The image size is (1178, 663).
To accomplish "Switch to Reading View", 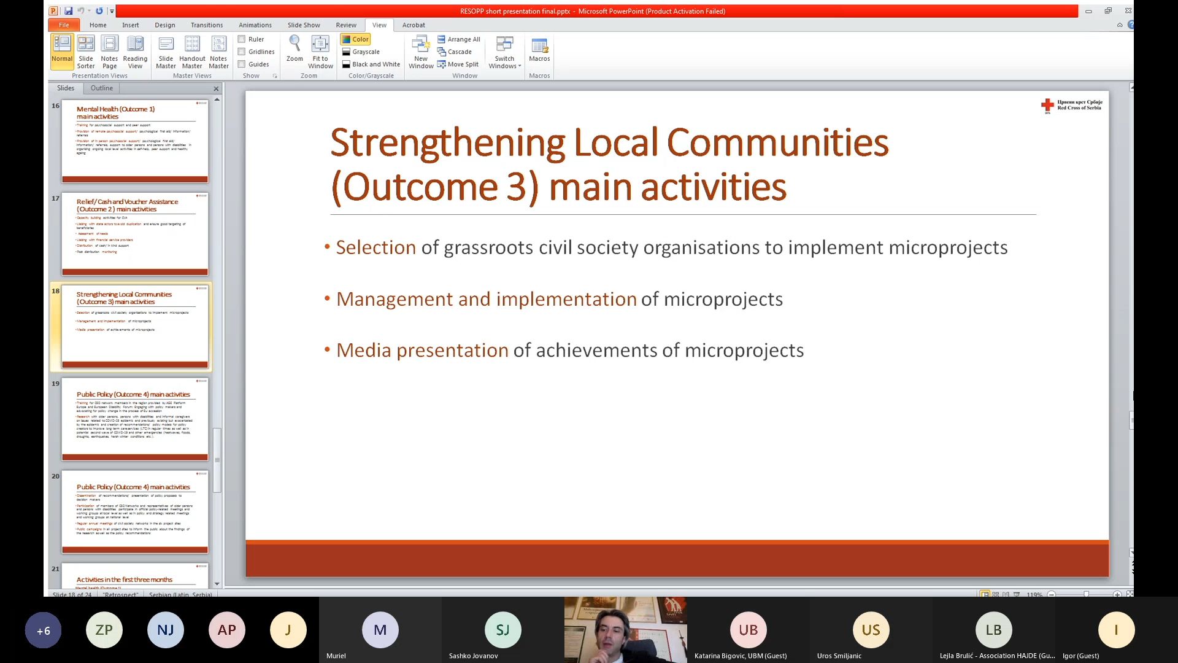I will click(x=135, y=52).
